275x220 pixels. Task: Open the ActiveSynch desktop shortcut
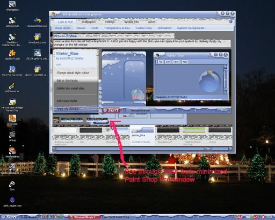click(12, 22)
